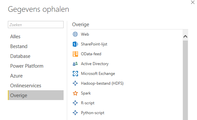This screenshot has height=120, width=197.
Task: Select the SharePoint-lijst icon
Action: pos(75,44)
